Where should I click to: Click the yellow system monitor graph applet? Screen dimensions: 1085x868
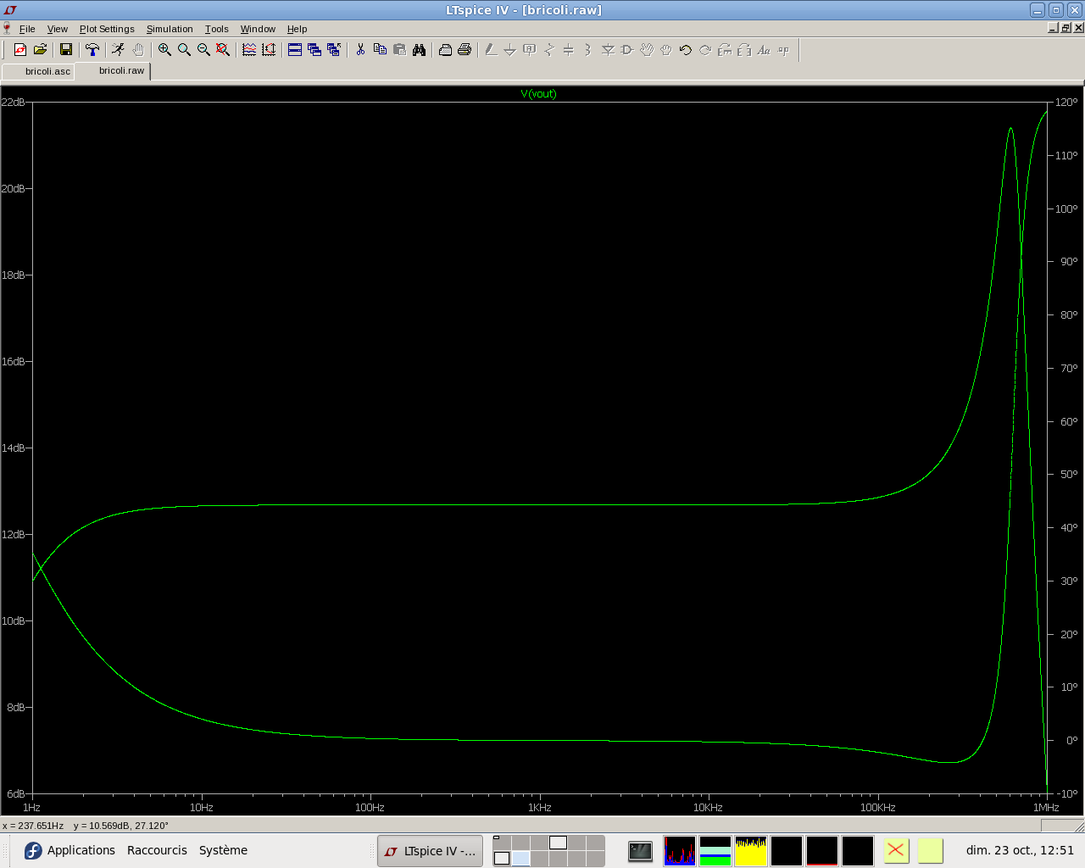[x=750, y=851]
